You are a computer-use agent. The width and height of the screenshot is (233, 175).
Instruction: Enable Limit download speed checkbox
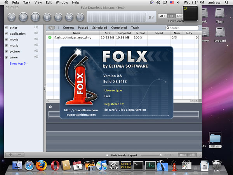[x=107, y=155]
